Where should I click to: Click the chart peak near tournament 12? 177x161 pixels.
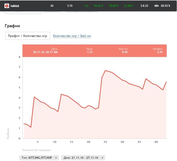pyautogui.click(x=61, y=94)
